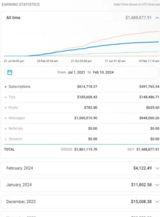Toggle the Referrals series dot

[5, 128]
